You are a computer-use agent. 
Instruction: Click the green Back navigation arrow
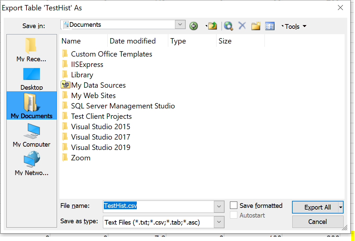coord(193,26)
